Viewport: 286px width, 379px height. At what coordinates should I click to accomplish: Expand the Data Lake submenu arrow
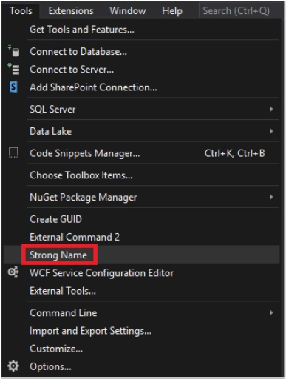[x=271, y=131]
